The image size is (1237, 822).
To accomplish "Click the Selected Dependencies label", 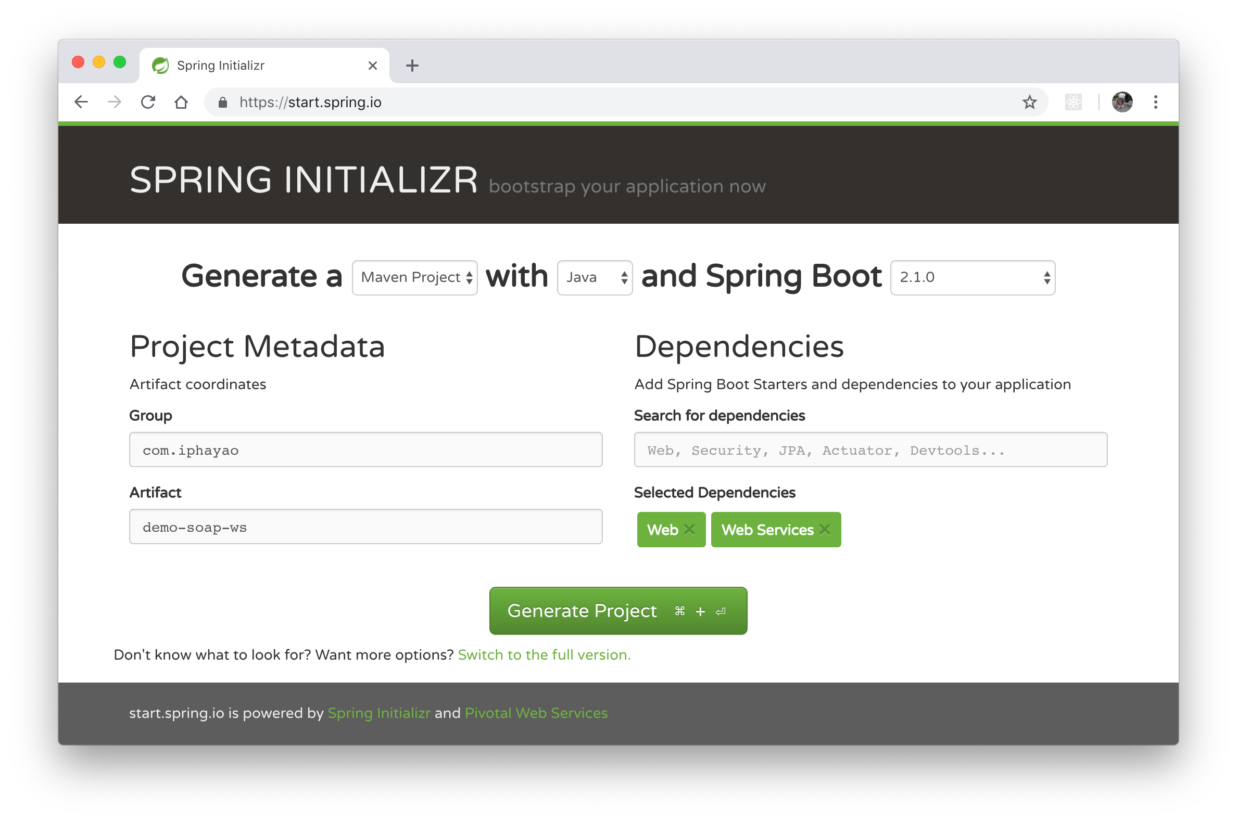I will click(x=714, y=492).
